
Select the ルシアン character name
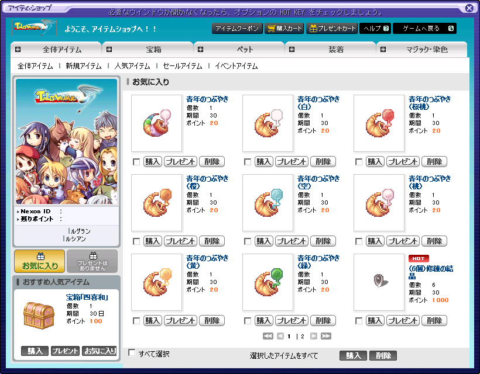coord(76,239)
